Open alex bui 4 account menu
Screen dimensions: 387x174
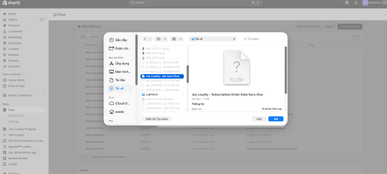(374, 2)
